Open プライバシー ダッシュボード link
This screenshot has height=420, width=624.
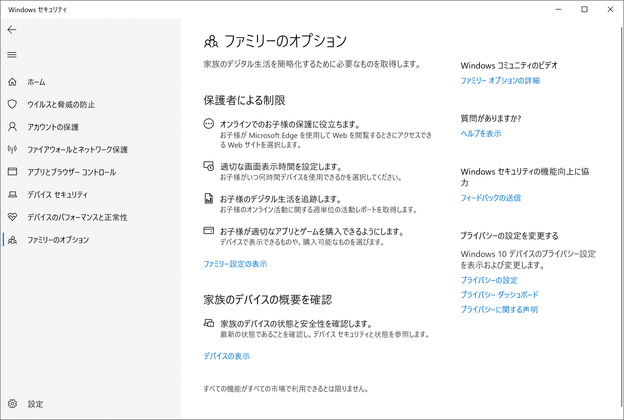(x=499, y=295)
